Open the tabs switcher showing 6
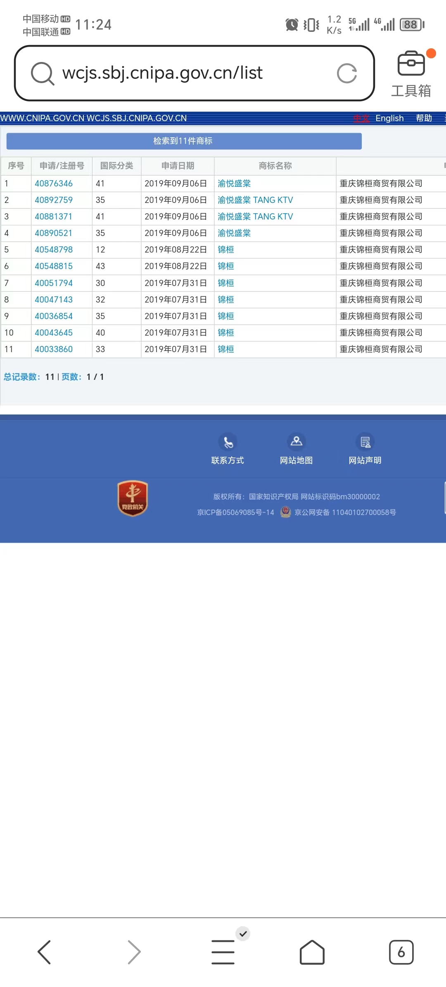This screenshot has width=446, height=987. click(401, 952)
